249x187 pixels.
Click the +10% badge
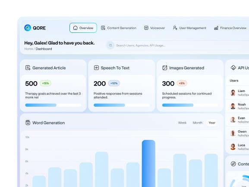(114, 83)
